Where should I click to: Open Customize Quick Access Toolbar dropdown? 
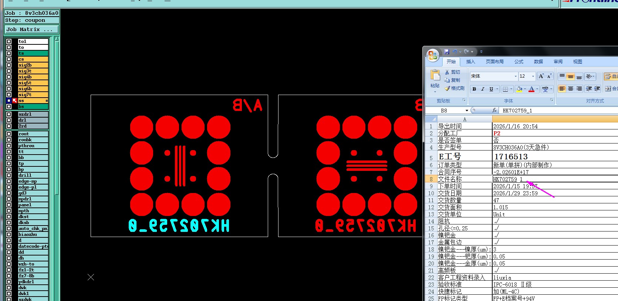[481, 52]
